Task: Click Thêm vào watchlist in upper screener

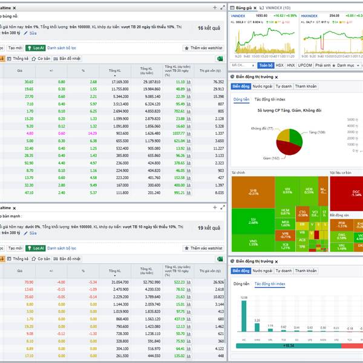Action: tap(203, 47)
